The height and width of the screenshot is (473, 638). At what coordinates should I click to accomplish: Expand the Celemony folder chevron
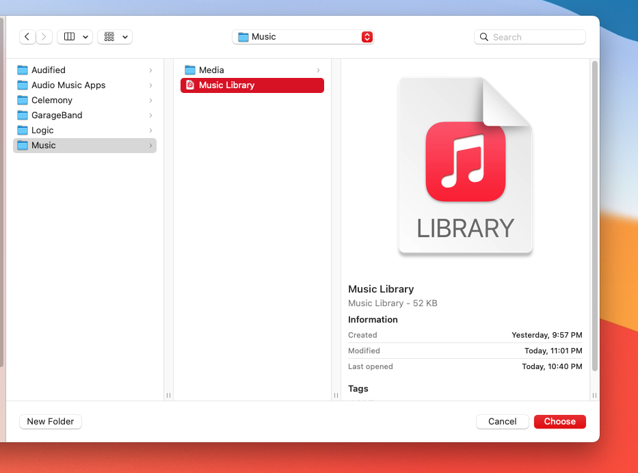[150, 100]
